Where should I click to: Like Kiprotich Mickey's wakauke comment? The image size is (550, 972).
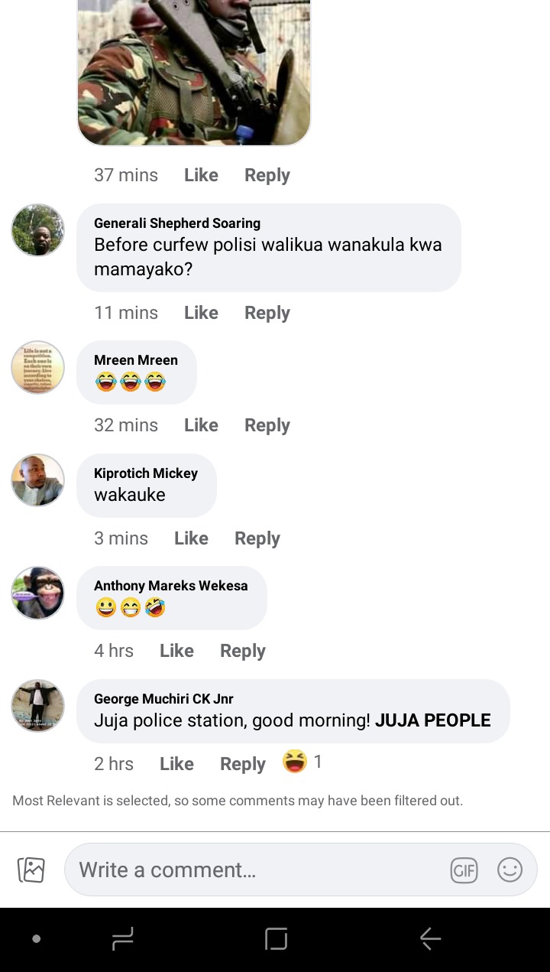[191, 538]
